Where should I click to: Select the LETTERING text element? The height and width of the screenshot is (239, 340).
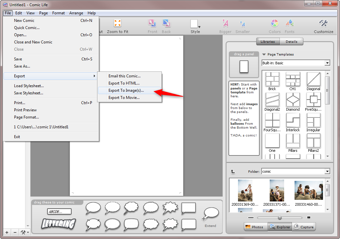59,224
